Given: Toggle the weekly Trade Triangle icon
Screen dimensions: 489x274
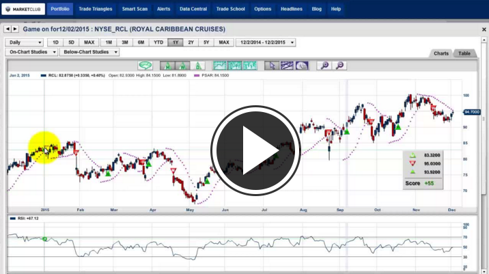Looking at the screenshot, I should (182, 66).
